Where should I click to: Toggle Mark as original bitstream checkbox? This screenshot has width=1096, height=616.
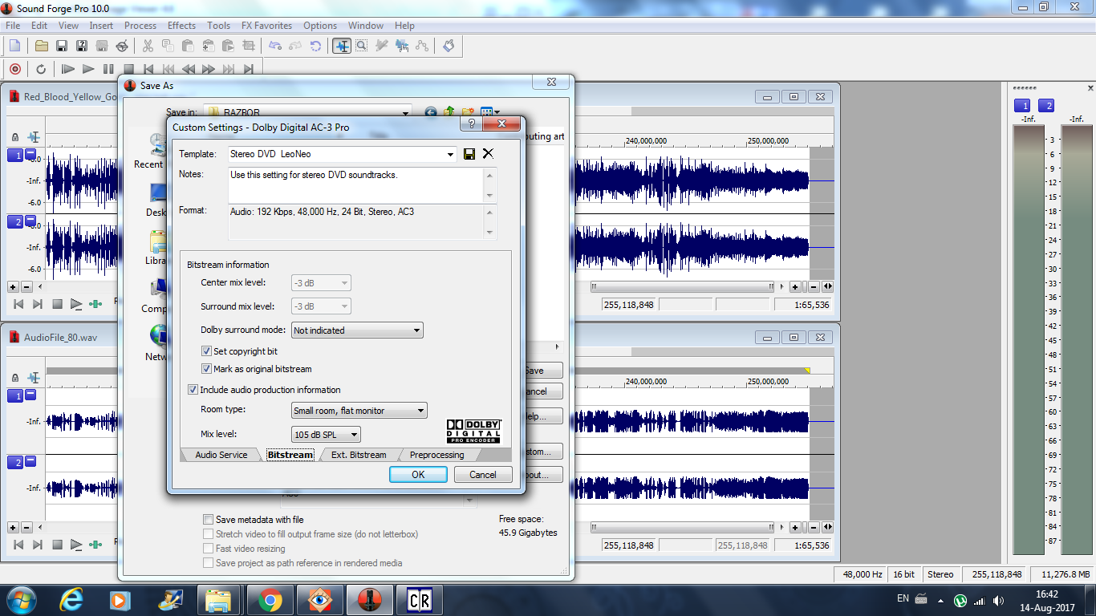[207, 369]
